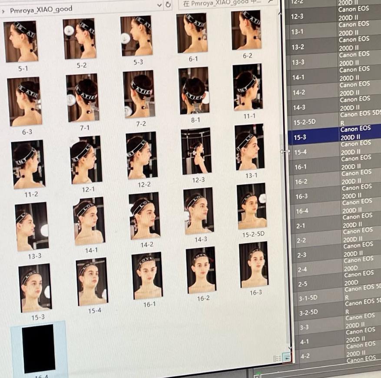Click the Pmroya_XIAO_good folder in the address path
Screen dimensions: 381x378
(x=41, y=9)
